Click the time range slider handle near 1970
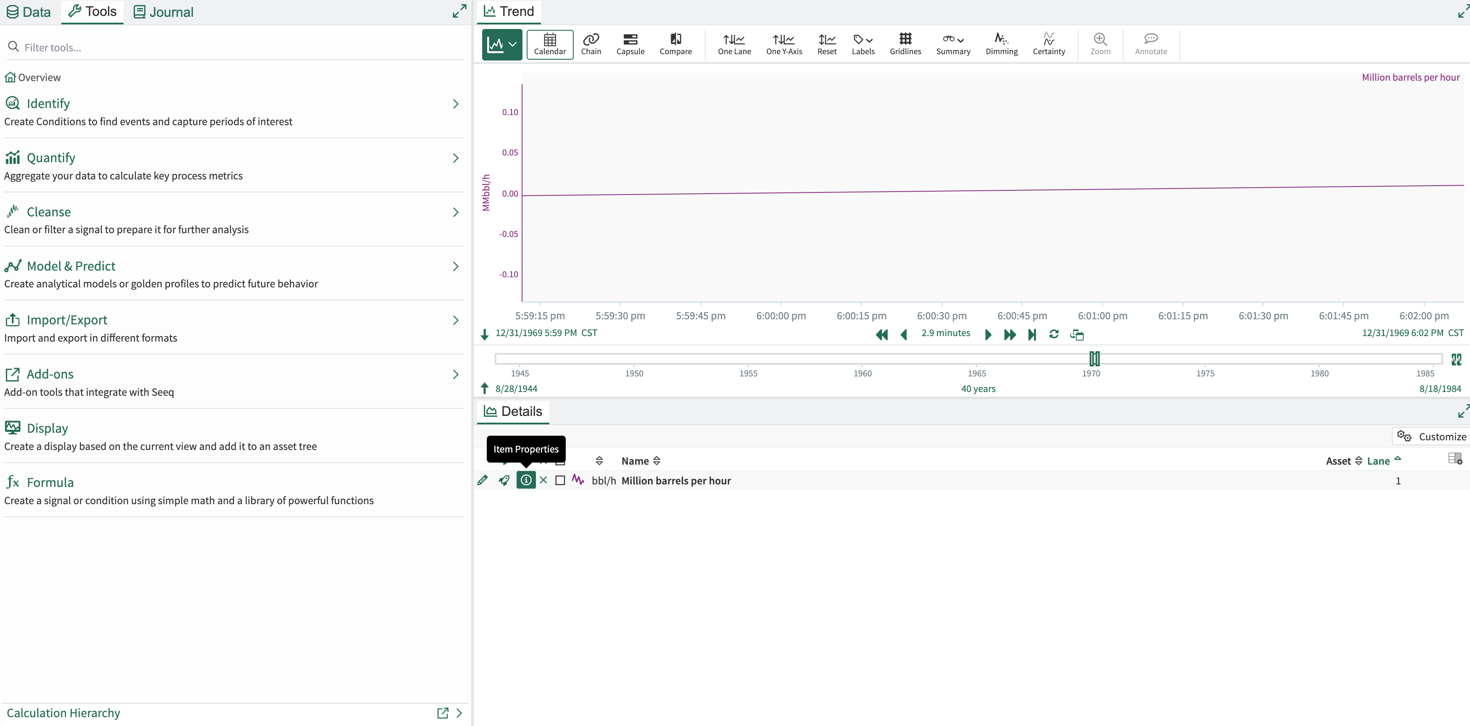This screenshot has height=726, width=1470. pyautogui.click(x=1094, y=358)
